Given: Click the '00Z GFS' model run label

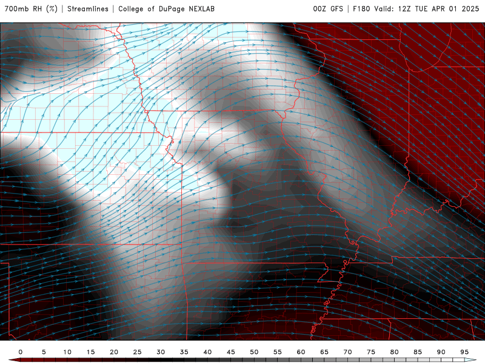Looking at the screenshot, I should [328, 8].
